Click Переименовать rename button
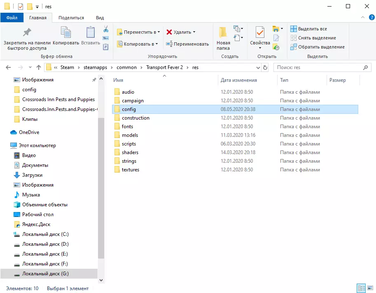Screen dimensions: 376x293 [x=187, y=44]
